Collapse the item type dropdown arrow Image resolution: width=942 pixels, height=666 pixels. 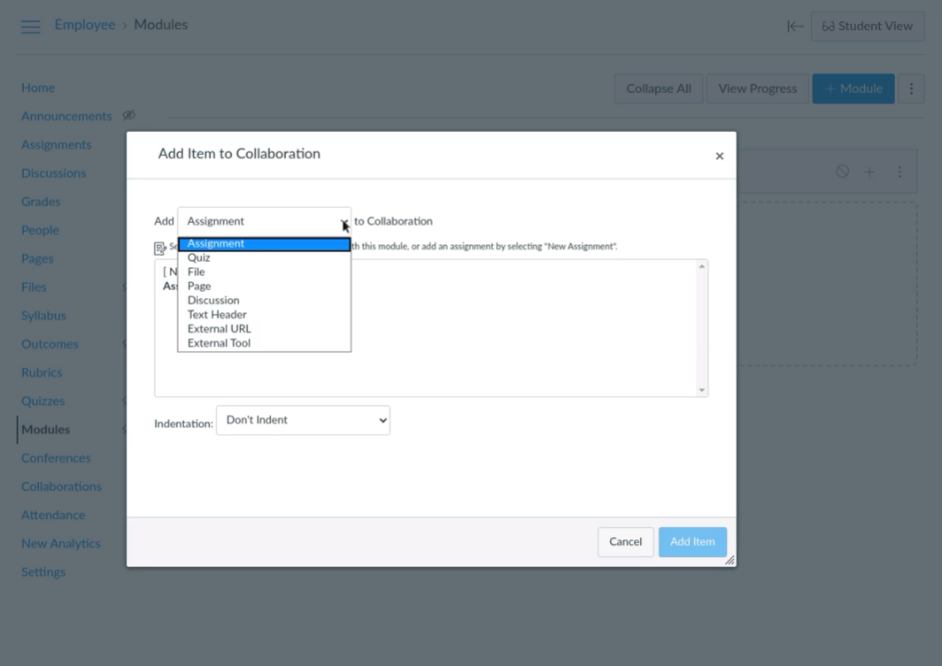[344, 221]
